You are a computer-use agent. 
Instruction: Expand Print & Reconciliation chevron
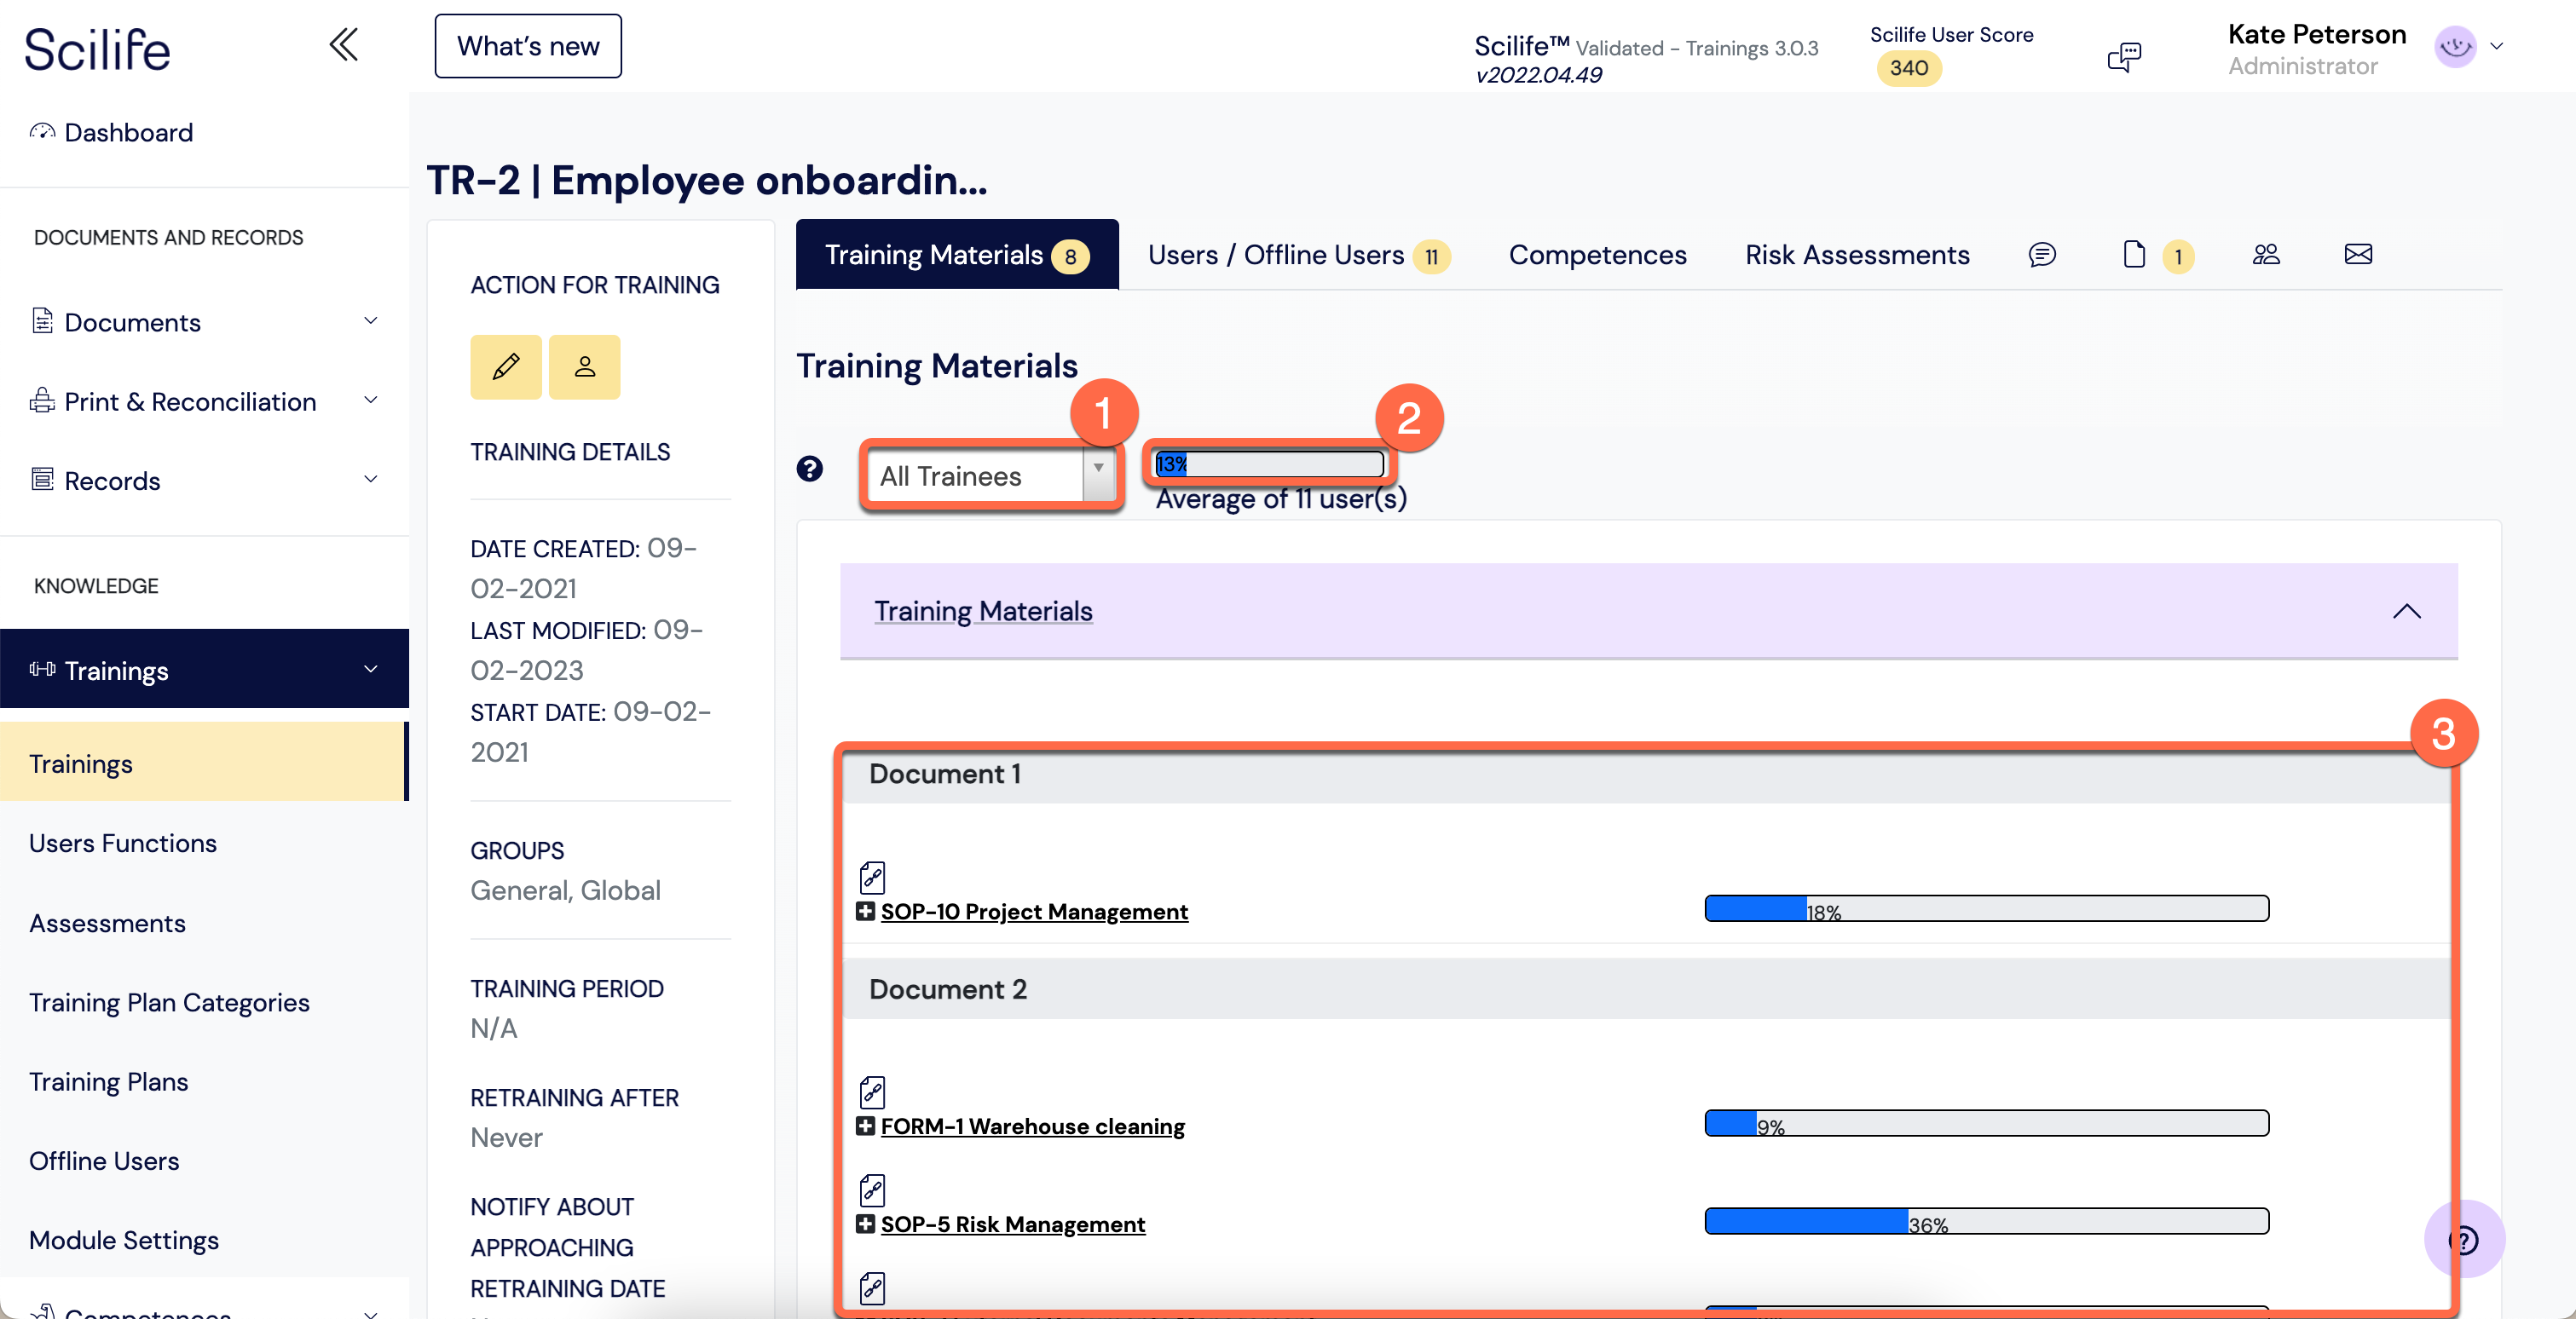point(371,400)
